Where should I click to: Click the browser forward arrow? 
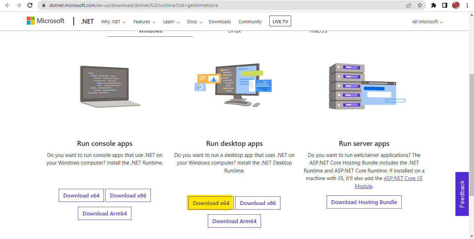[19, 5]
